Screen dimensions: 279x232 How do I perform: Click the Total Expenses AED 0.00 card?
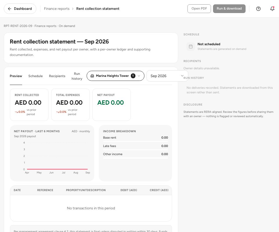coord(70,105)
